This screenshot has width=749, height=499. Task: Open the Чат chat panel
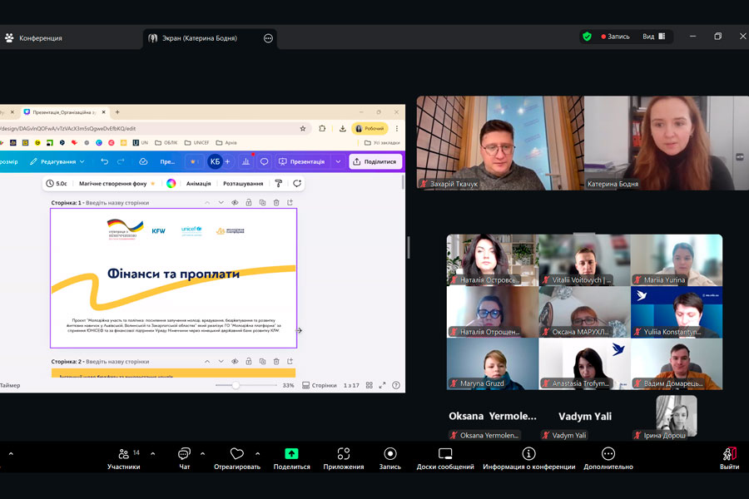tap(184, 459)
